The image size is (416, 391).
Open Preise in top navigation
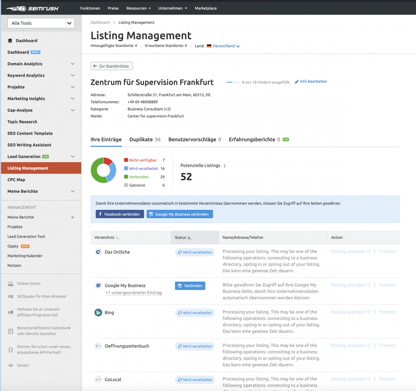pos(113,8)
